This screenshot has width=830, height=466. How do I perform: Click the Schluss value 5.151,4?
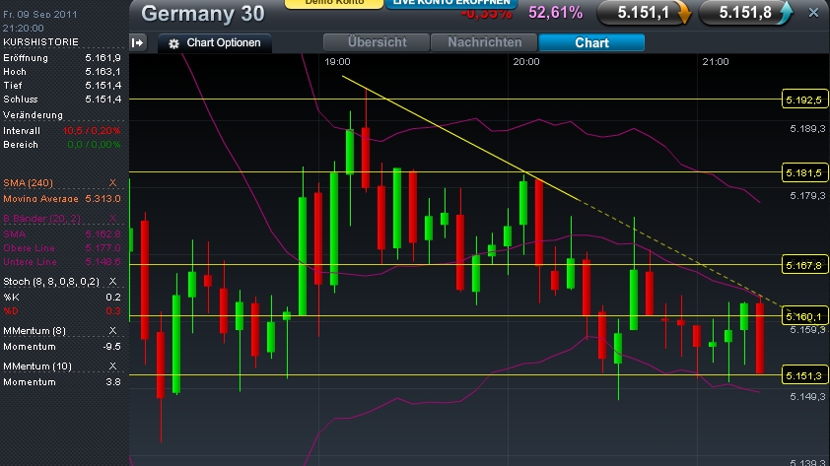click(x=103, y=99)
